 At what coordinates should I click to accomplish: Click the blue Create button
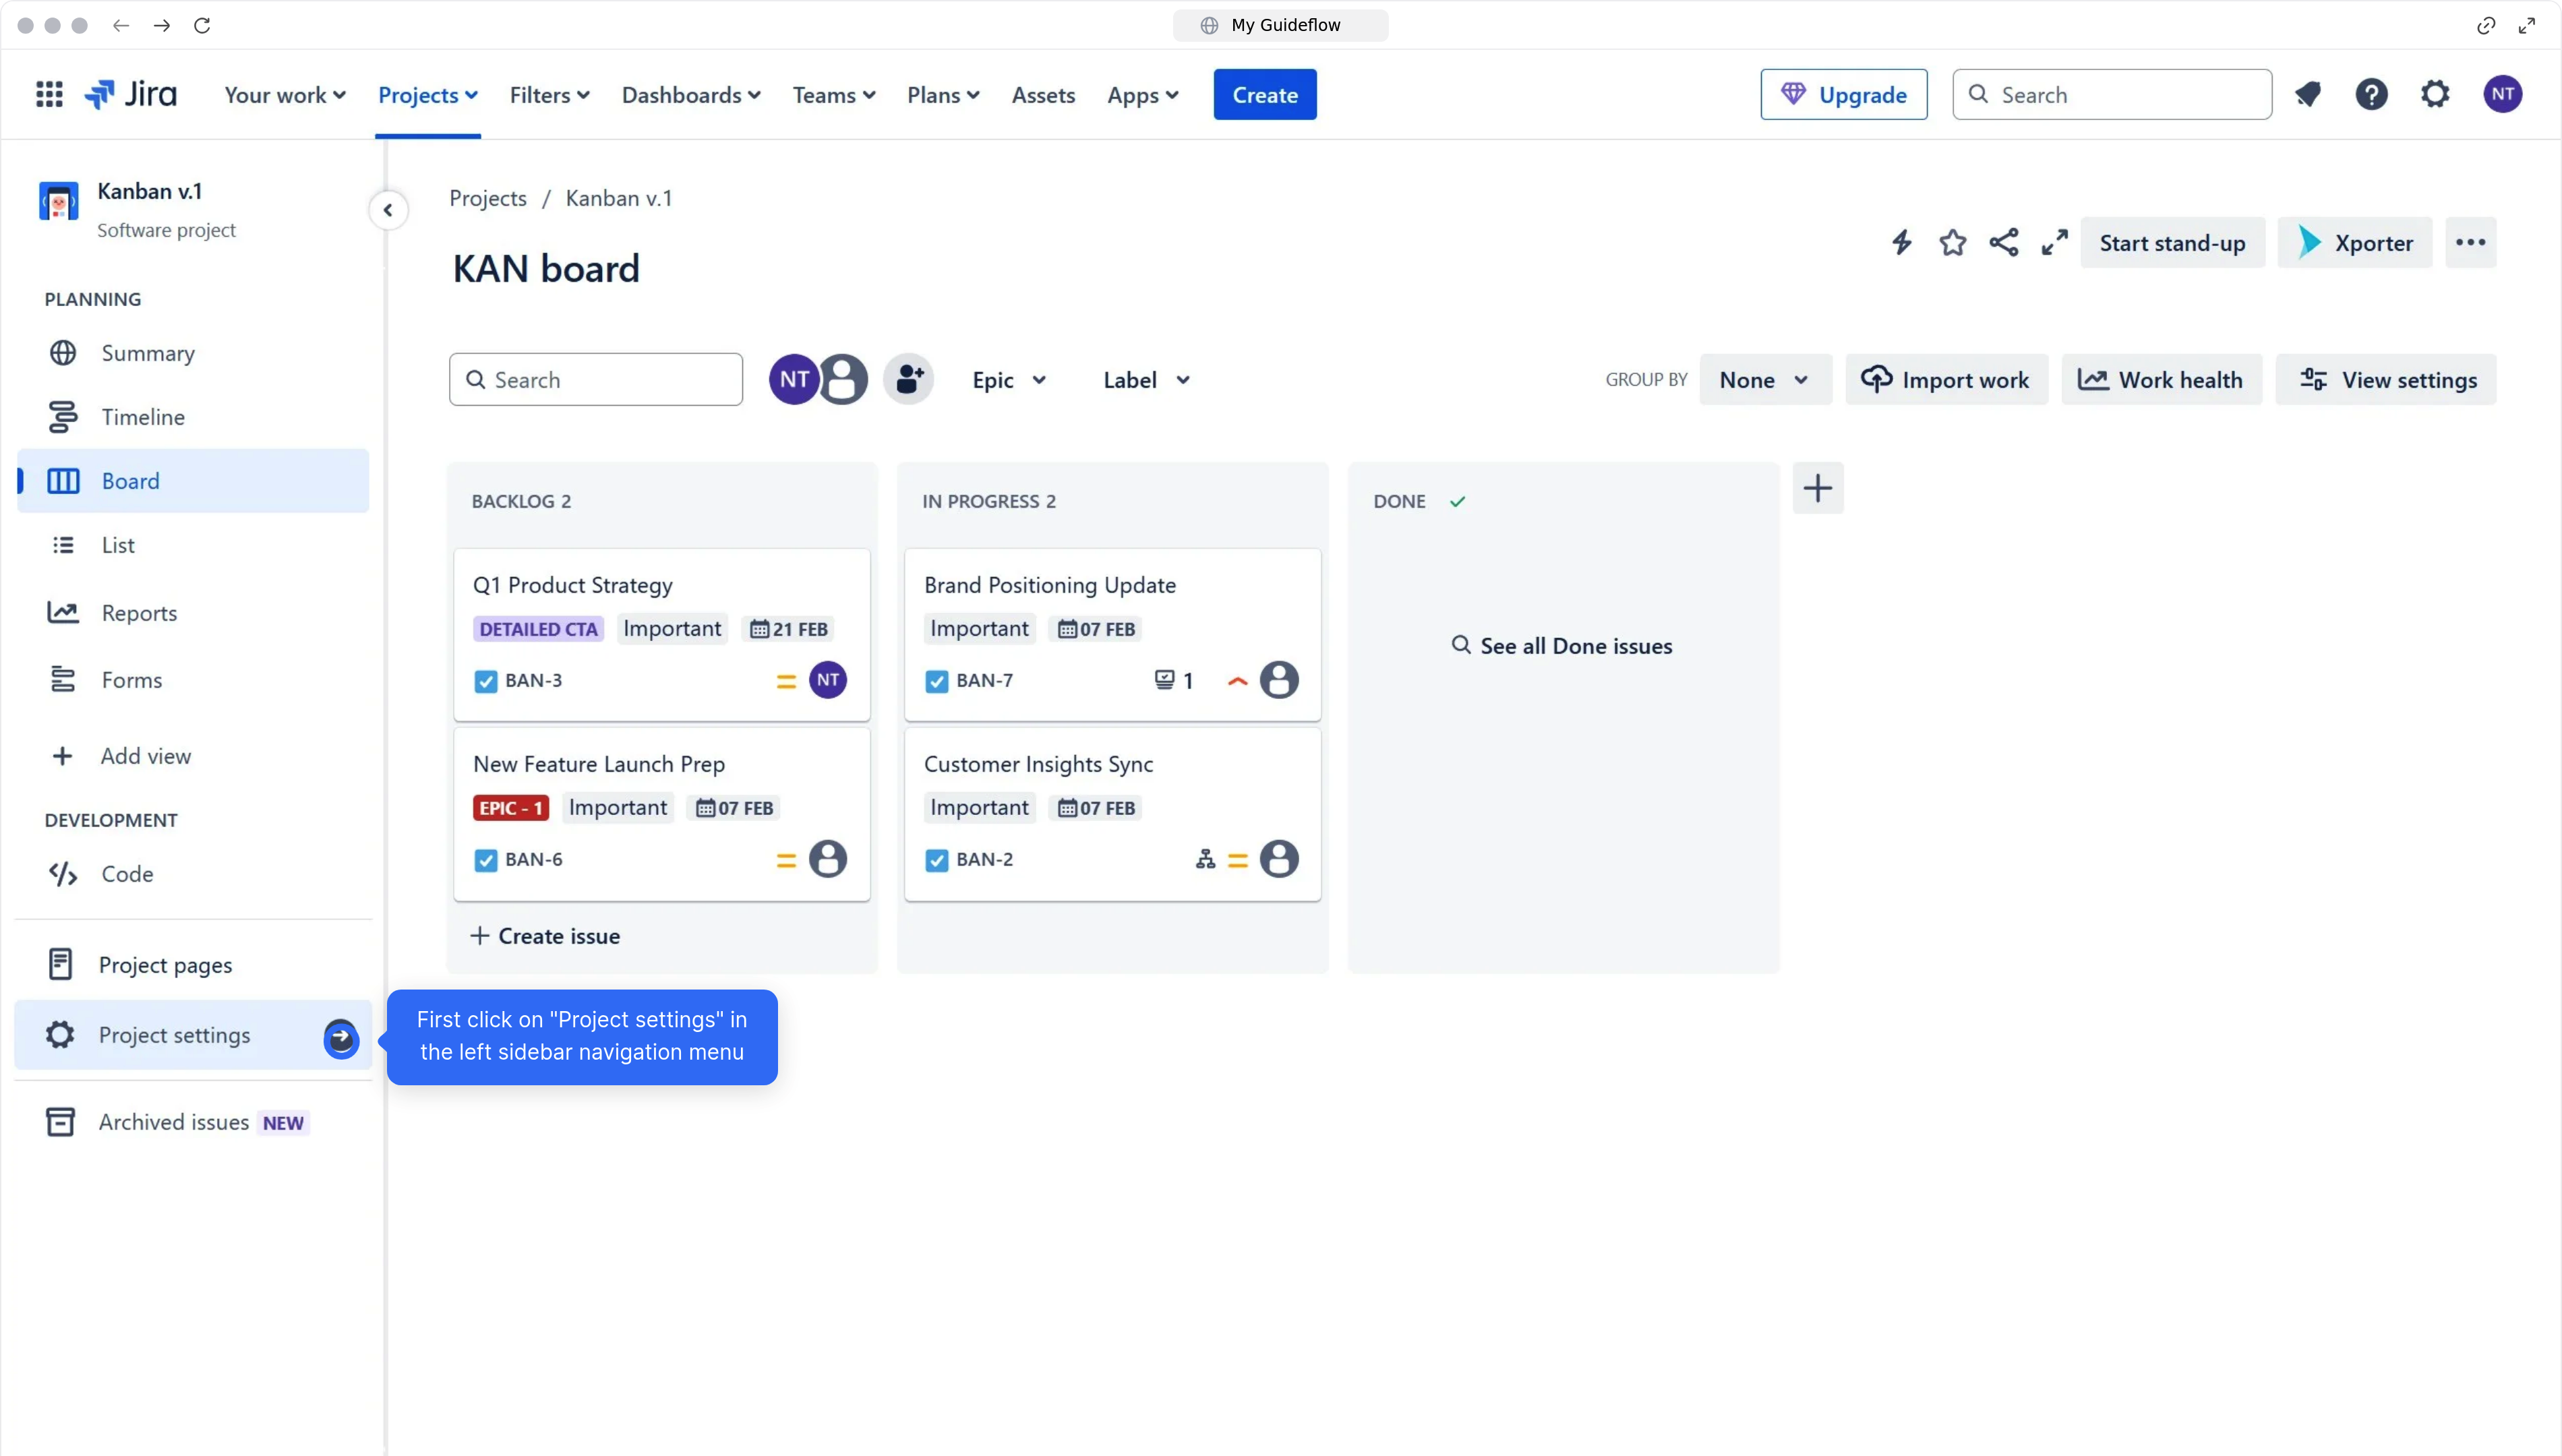[x=1264, y=94]
